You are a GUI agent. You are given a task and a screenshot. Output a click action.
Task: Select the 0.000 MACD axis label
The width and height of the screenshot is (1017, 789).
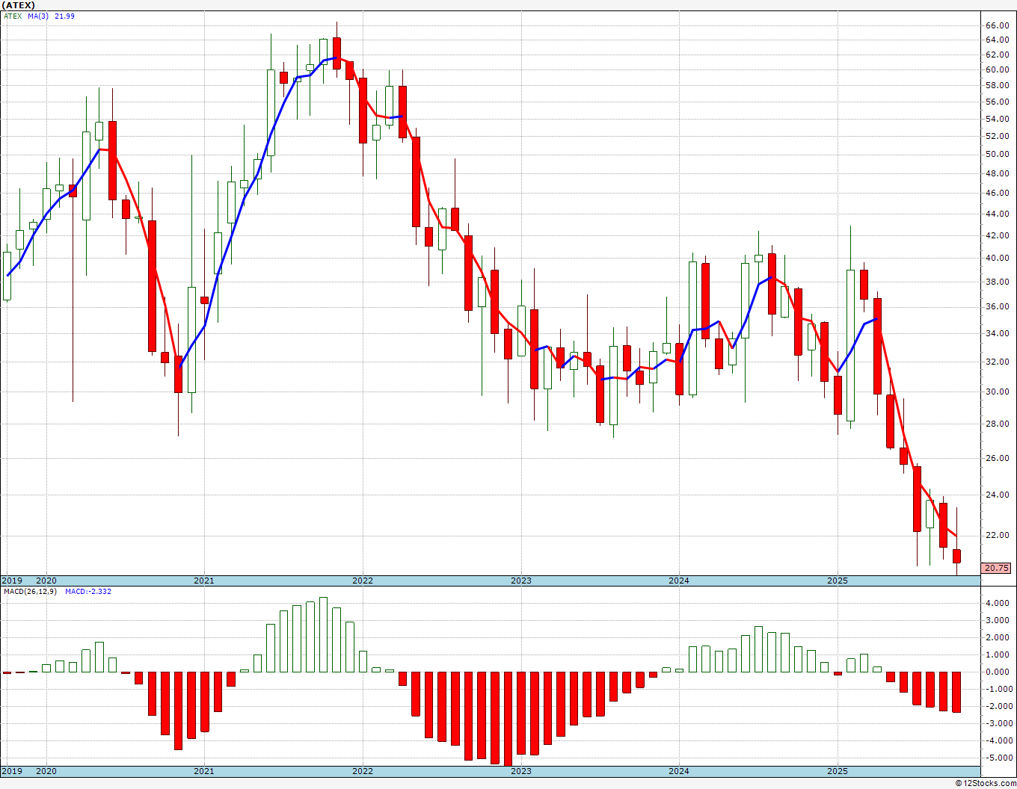point(999,672)
